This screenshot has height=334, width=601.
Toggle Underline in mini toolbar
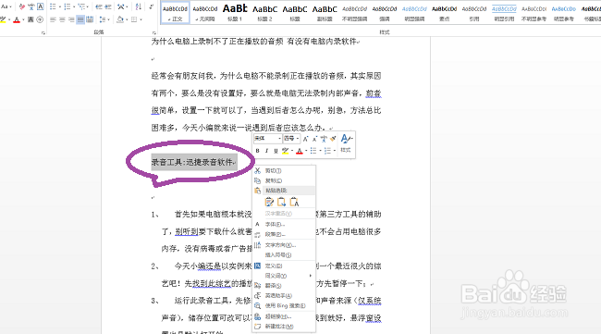[x=276, y=151]
